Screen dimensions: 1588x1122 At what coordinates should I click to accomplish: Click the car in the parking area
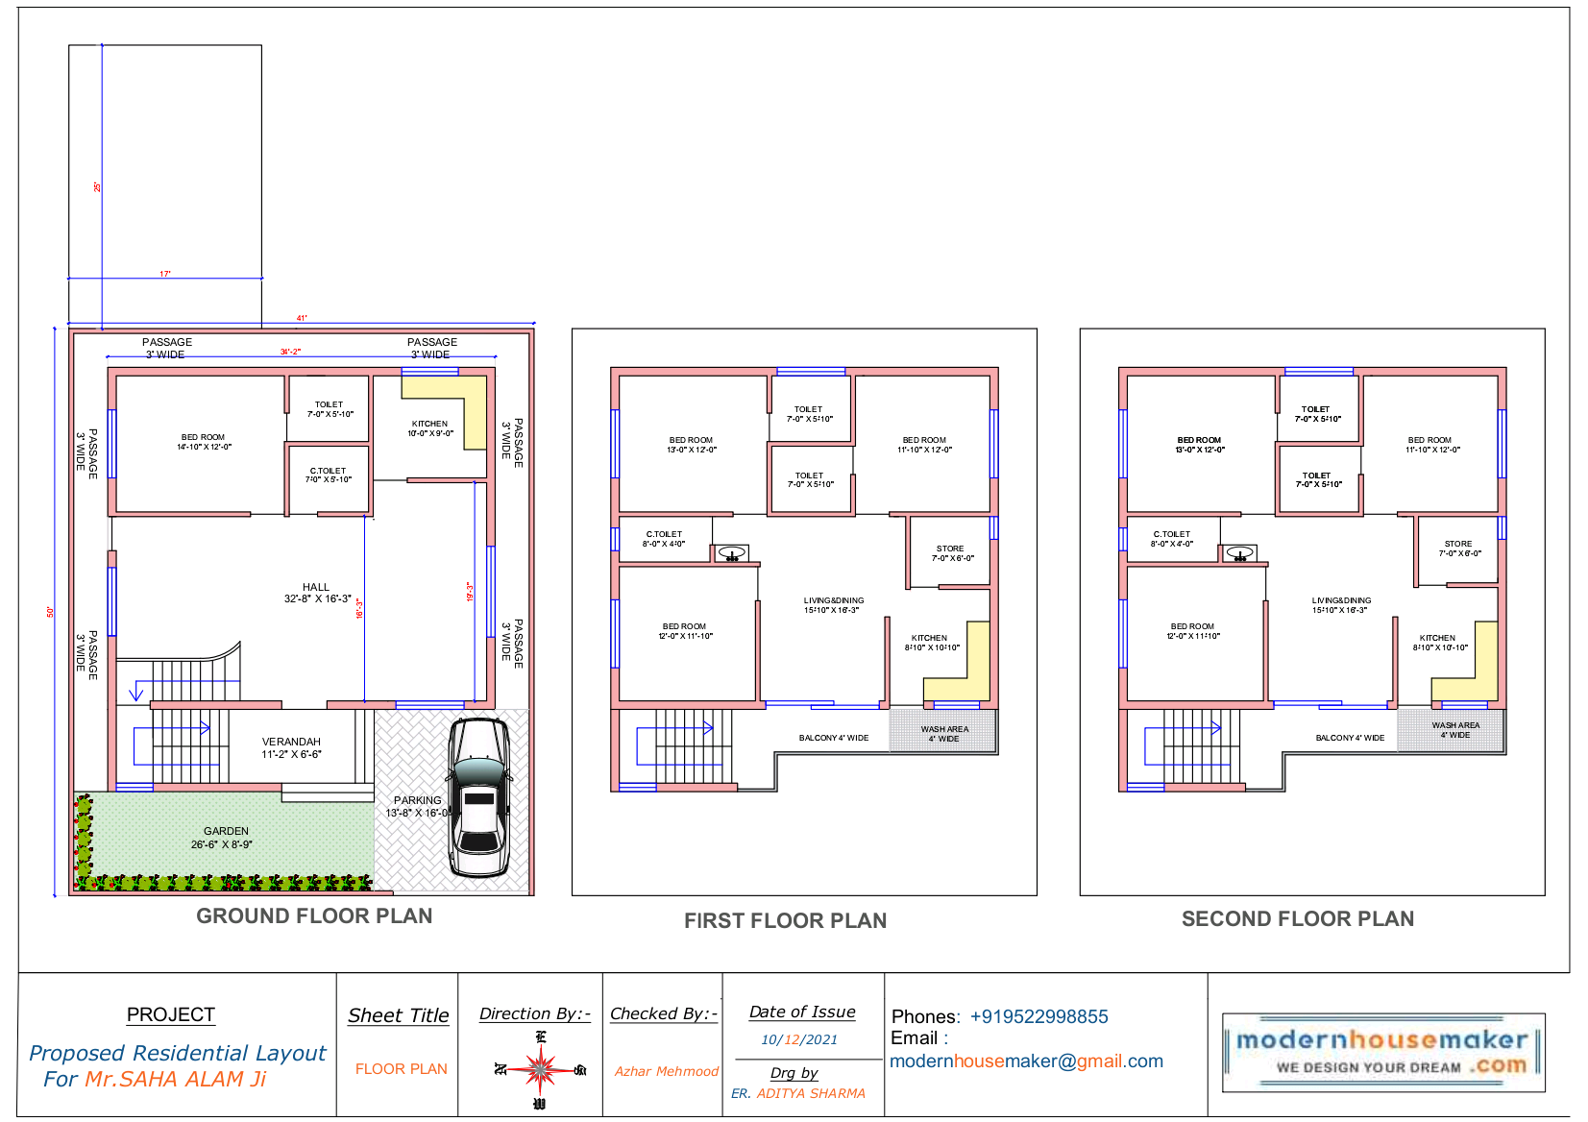[x=479, y=797]
